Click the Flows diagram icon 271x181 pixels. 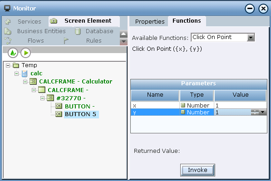pos(8,41)
